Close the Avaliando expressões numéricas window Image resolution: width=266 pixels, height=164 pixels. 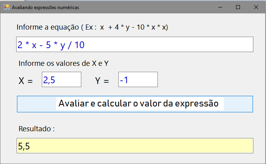pyautogui.click(x=256, y=7)
